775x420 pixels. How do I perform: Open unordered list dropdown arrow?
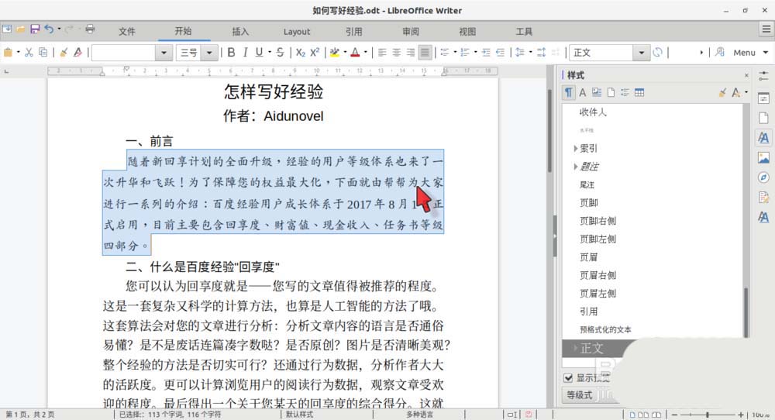[455, 53]
